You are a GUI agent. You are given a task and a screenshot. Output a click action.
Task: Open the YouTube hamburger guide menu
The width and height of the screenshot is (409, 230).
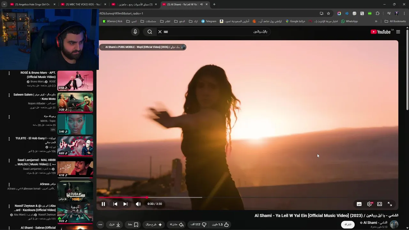click(x=398, y=32)
